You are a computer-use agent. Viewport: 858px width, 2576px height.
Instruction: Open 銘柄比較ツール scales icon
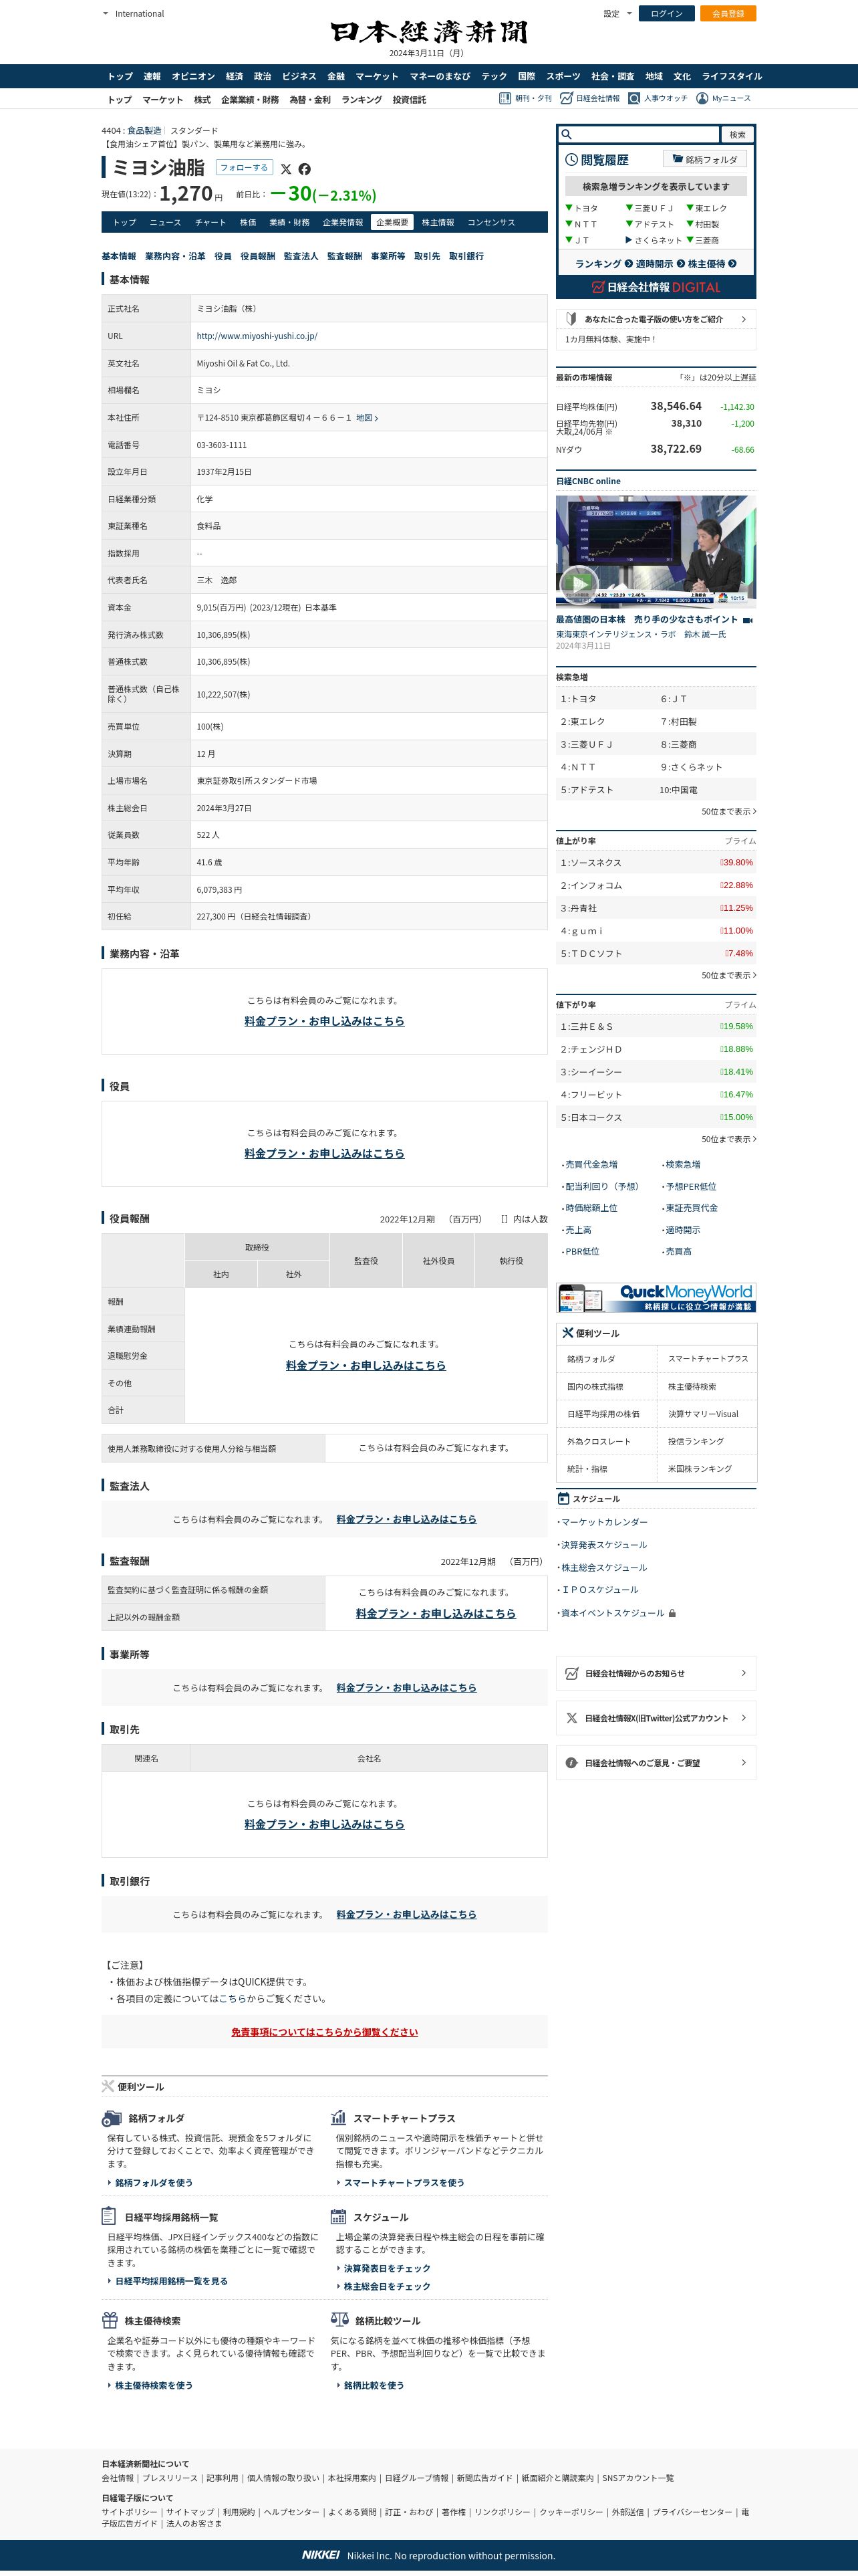coord(339,2320)
